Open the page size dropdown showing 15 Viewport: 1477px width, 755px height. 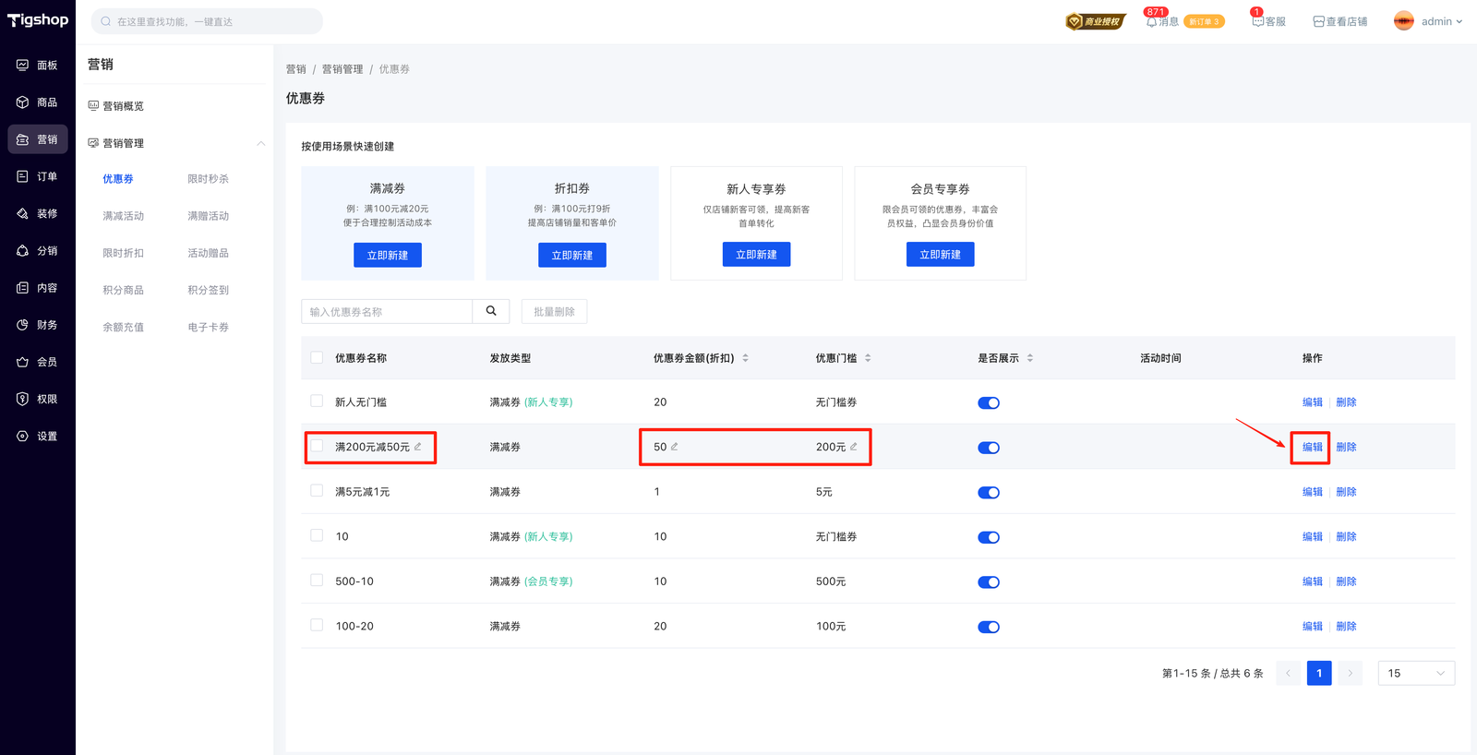tap(1416, 674)
